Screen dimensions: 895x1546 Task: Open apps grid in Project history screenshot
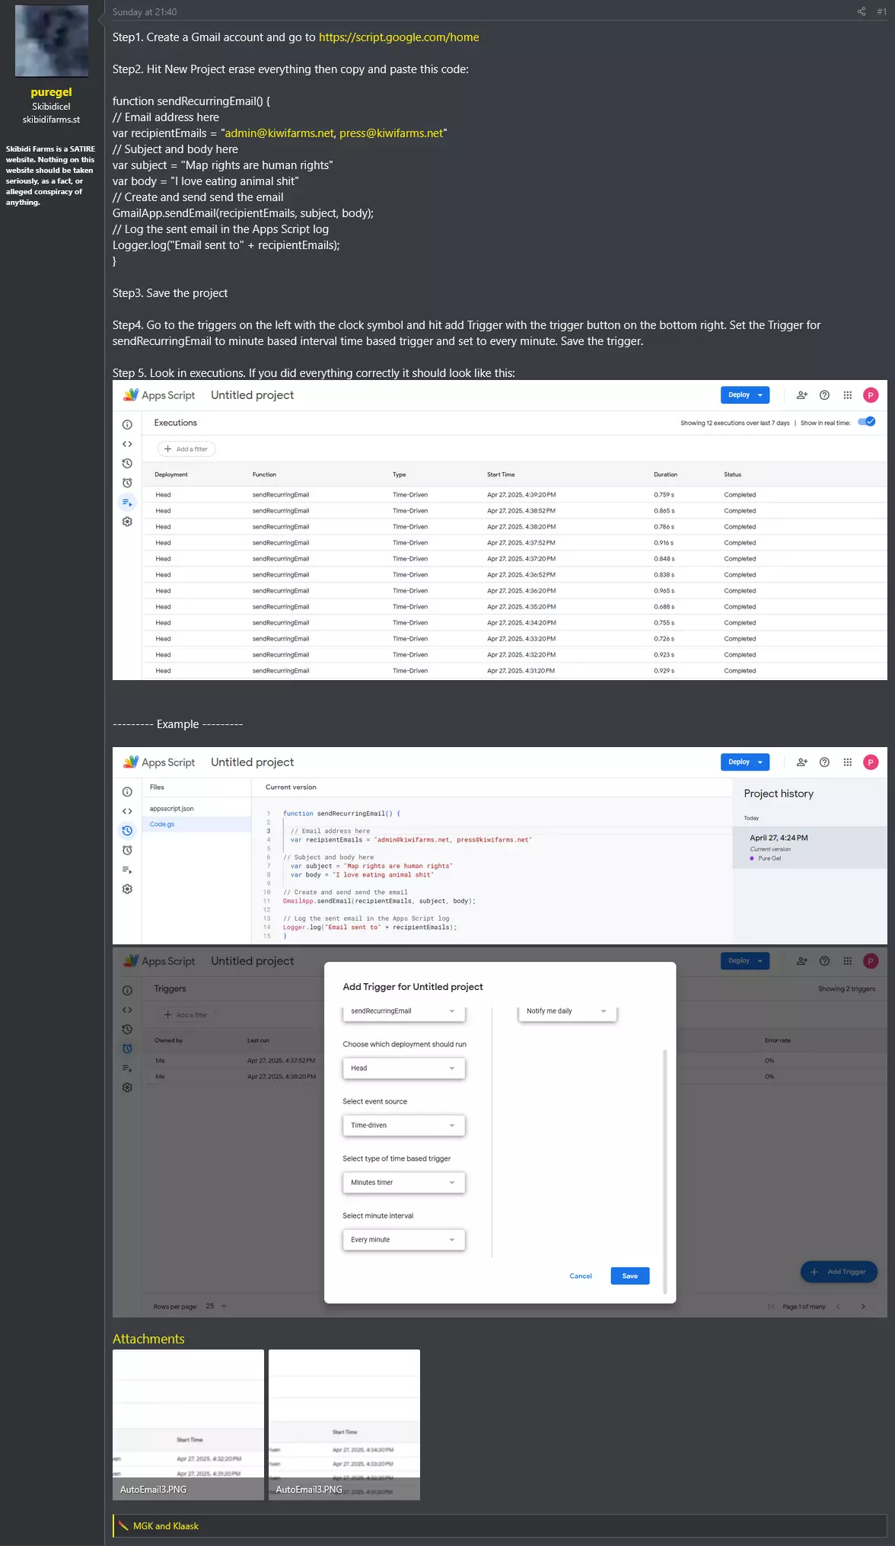tap(847, 762)
